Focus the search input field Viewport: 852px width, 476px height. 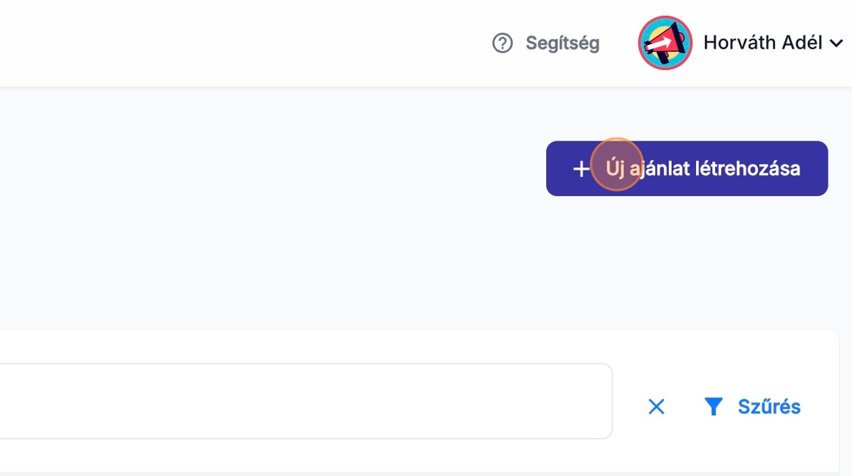[304, 401]
